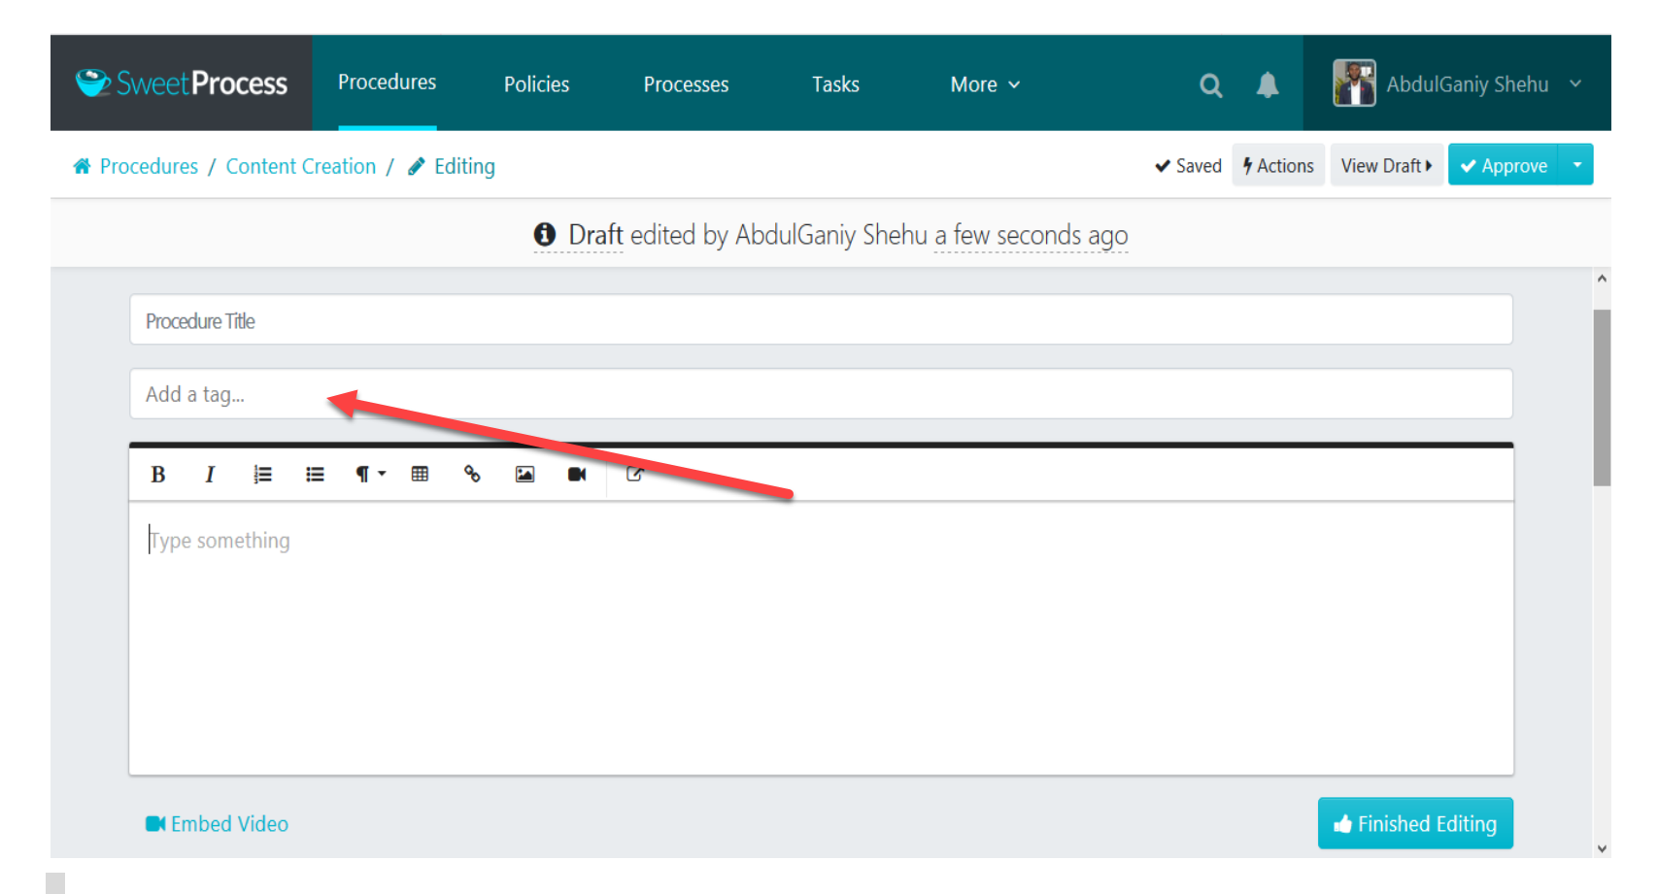Open the Processes tab
1658x894 pixels.
click(686, 84)
